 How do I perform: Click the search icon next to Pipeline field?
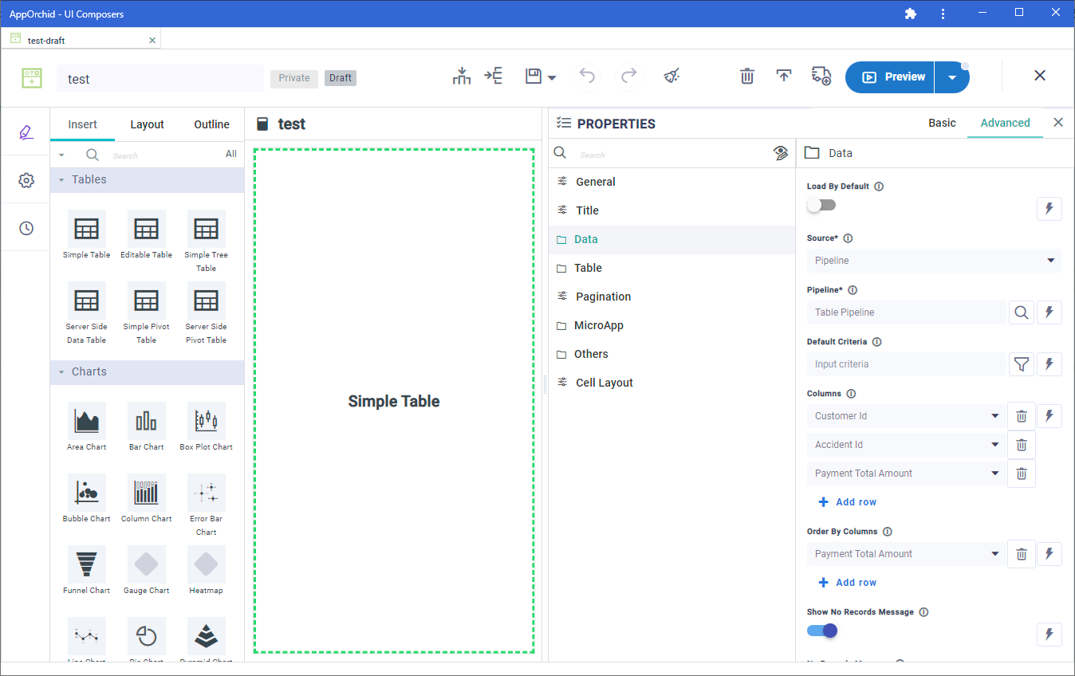coord(1021,312)
